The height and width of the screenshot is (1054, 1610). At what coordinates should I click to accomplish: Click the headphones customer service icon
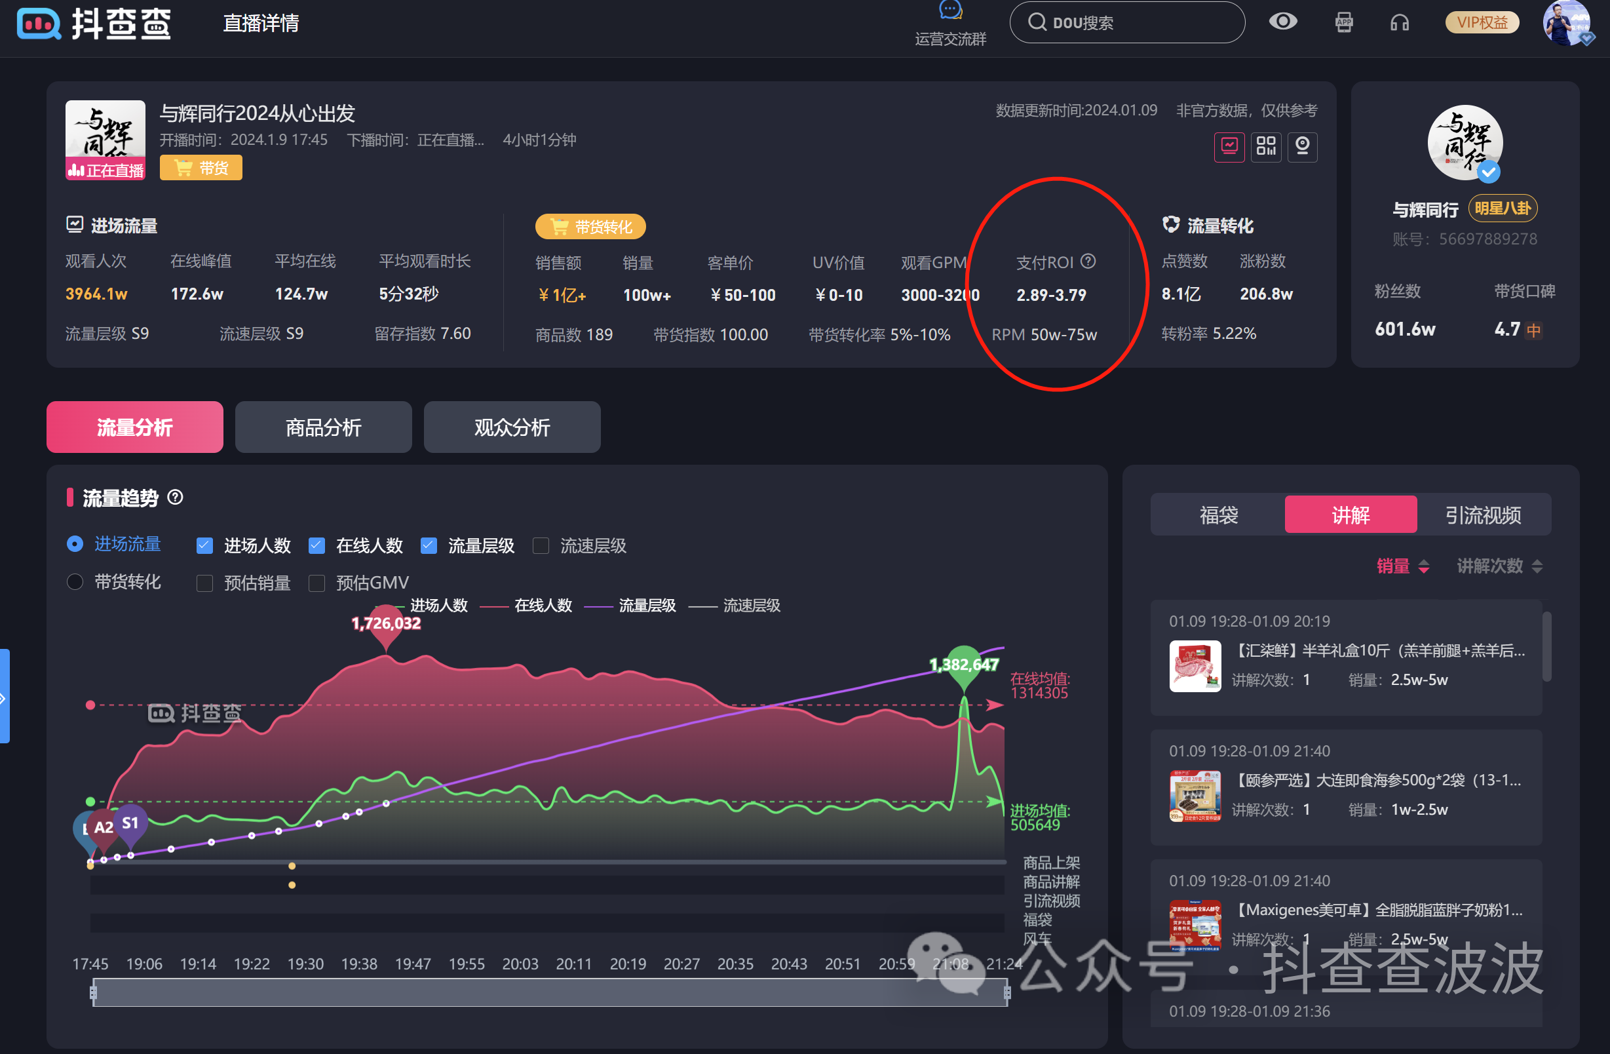1399,22
